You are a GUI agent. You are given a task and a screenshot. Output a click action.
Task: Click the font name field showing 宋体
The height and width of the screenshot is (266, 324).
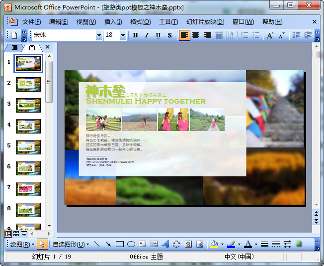pos(64,35)
